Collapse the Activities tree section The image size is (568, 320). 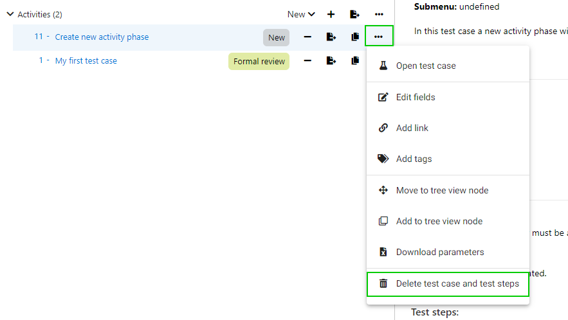[x=10, y=14]
